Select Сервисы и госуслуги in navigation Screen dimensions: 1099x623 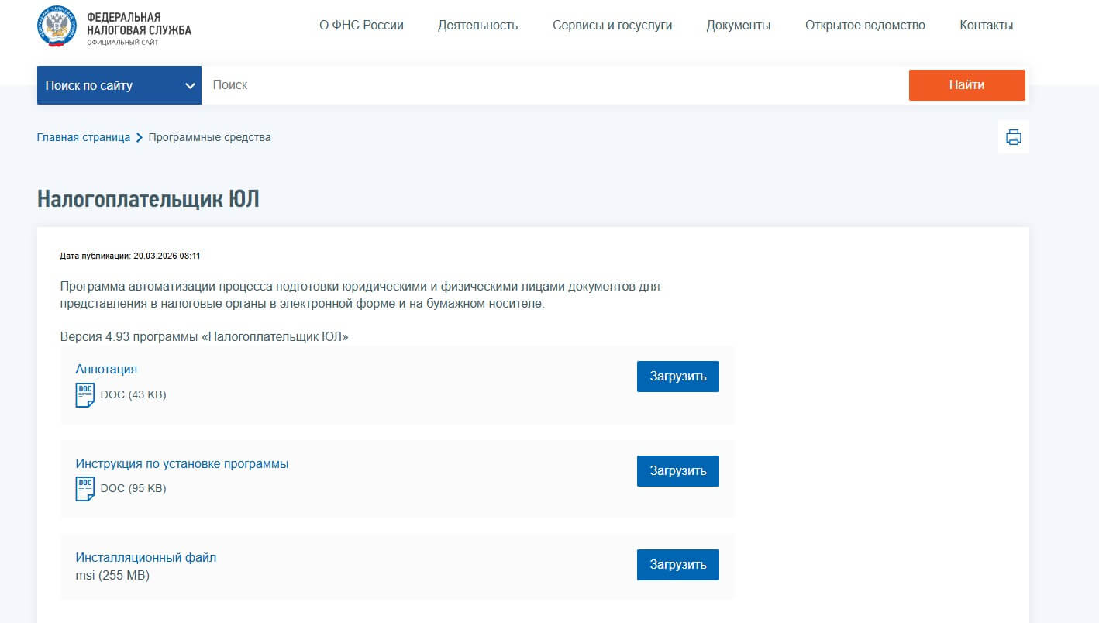612,26
